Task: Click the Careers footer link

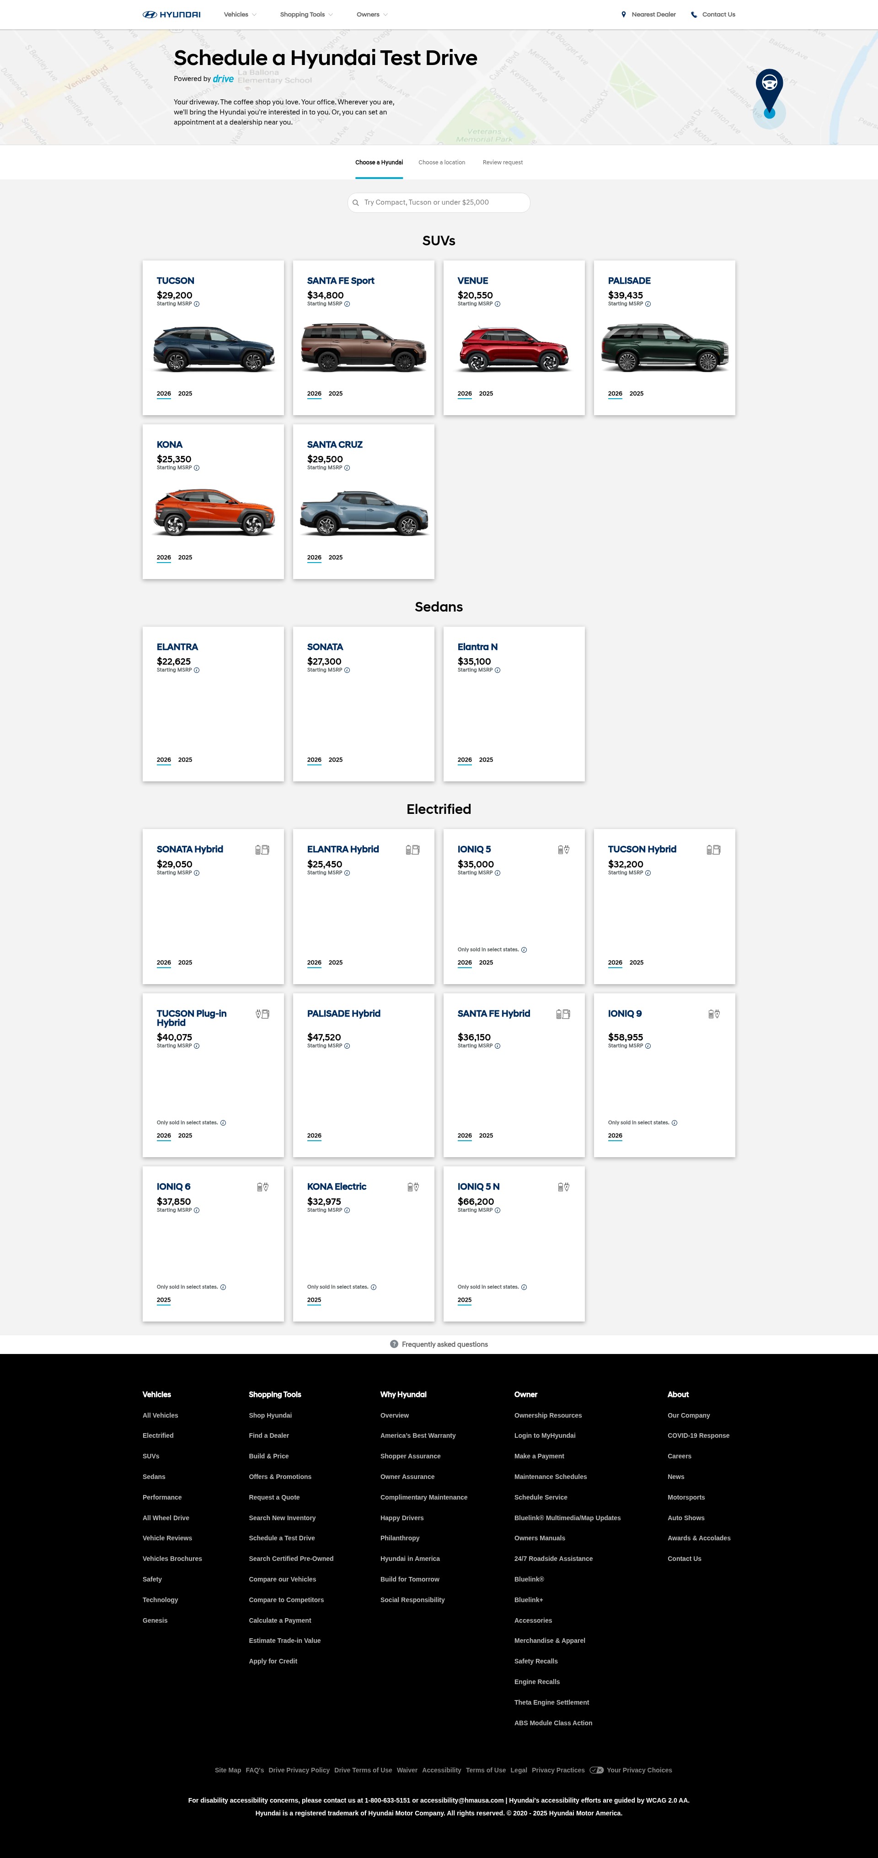Action: click(679, 1456)
